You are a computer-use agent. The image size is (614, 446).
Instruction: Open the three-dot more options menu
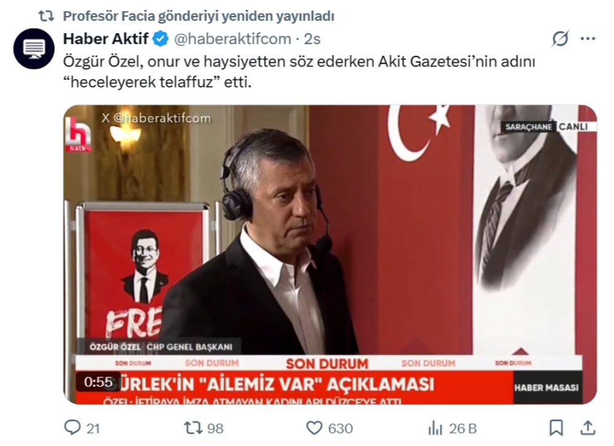click(x=588, y=39)
